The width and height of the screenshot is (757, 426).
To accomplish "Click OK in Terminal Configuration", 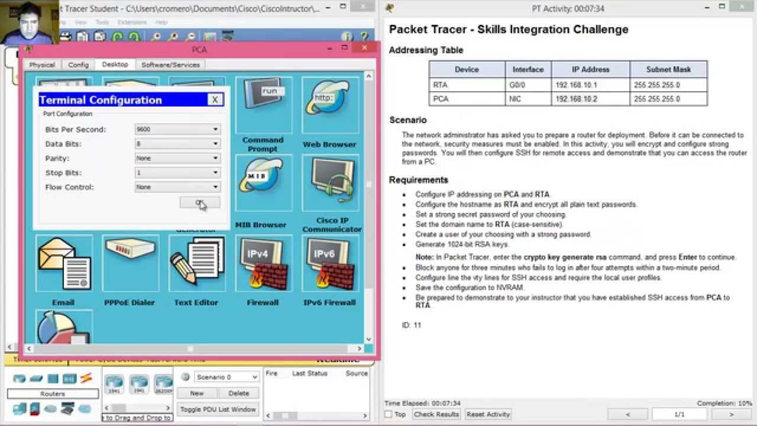I will (x=200, y=203).
